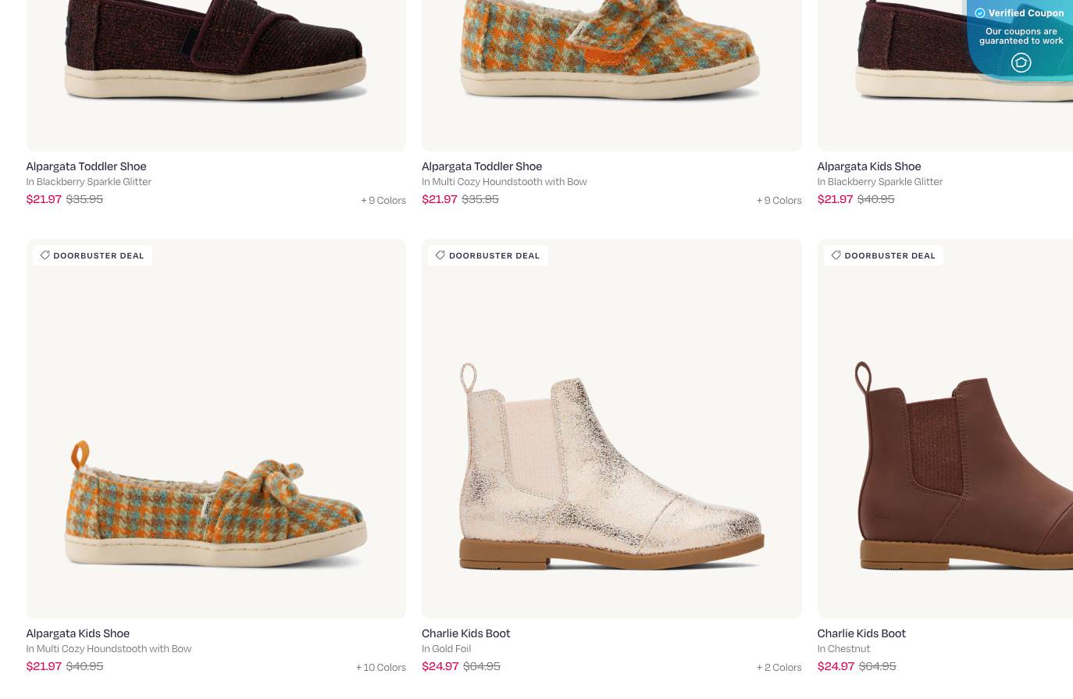This screenshot has height=699, width=1073.
Task: Select the tag icon next to Houndstooth shoe's deal label
Action: [x=45, y=255]
